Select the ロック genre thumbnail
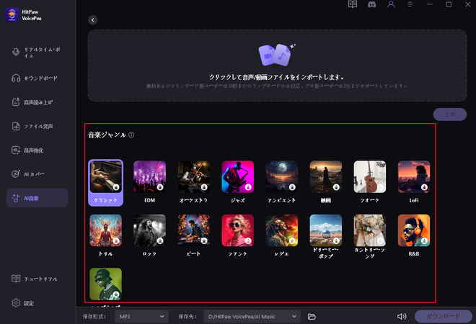The width and height of the screenshot is (476, 324). pos(150,230)
